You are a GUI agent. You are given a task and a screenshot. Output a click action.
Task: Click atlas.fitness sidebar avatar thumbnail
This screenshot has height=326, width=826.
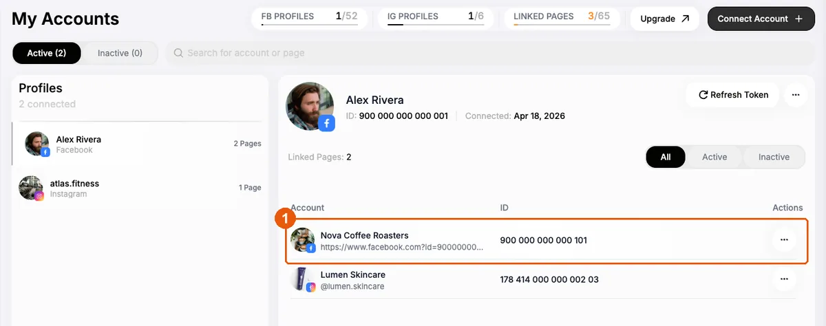(31, 188)
